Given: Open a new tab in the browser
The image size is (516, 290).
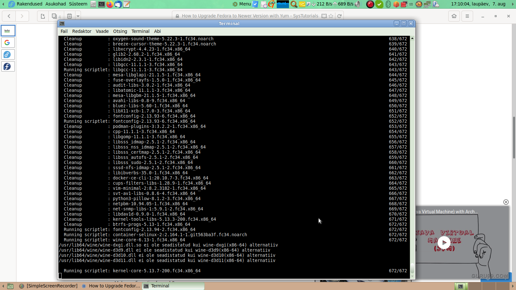Looking at the screenshot, I should pyautogui.click(x=43, y=16).
